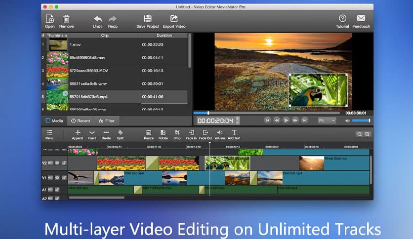Screen dimensions: 413x239
Task: Click the preview volume slider
Action: (x=361, y=120)
